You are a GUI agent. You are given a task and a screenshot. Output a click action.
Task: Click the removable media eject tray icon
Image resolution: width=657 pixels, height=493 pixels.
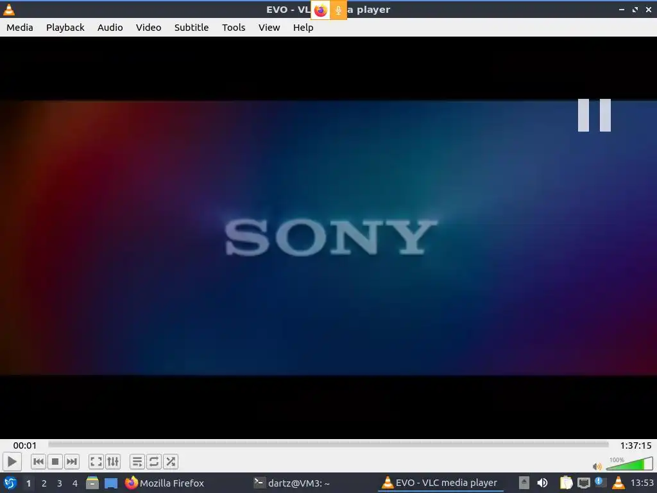point(524,483)
